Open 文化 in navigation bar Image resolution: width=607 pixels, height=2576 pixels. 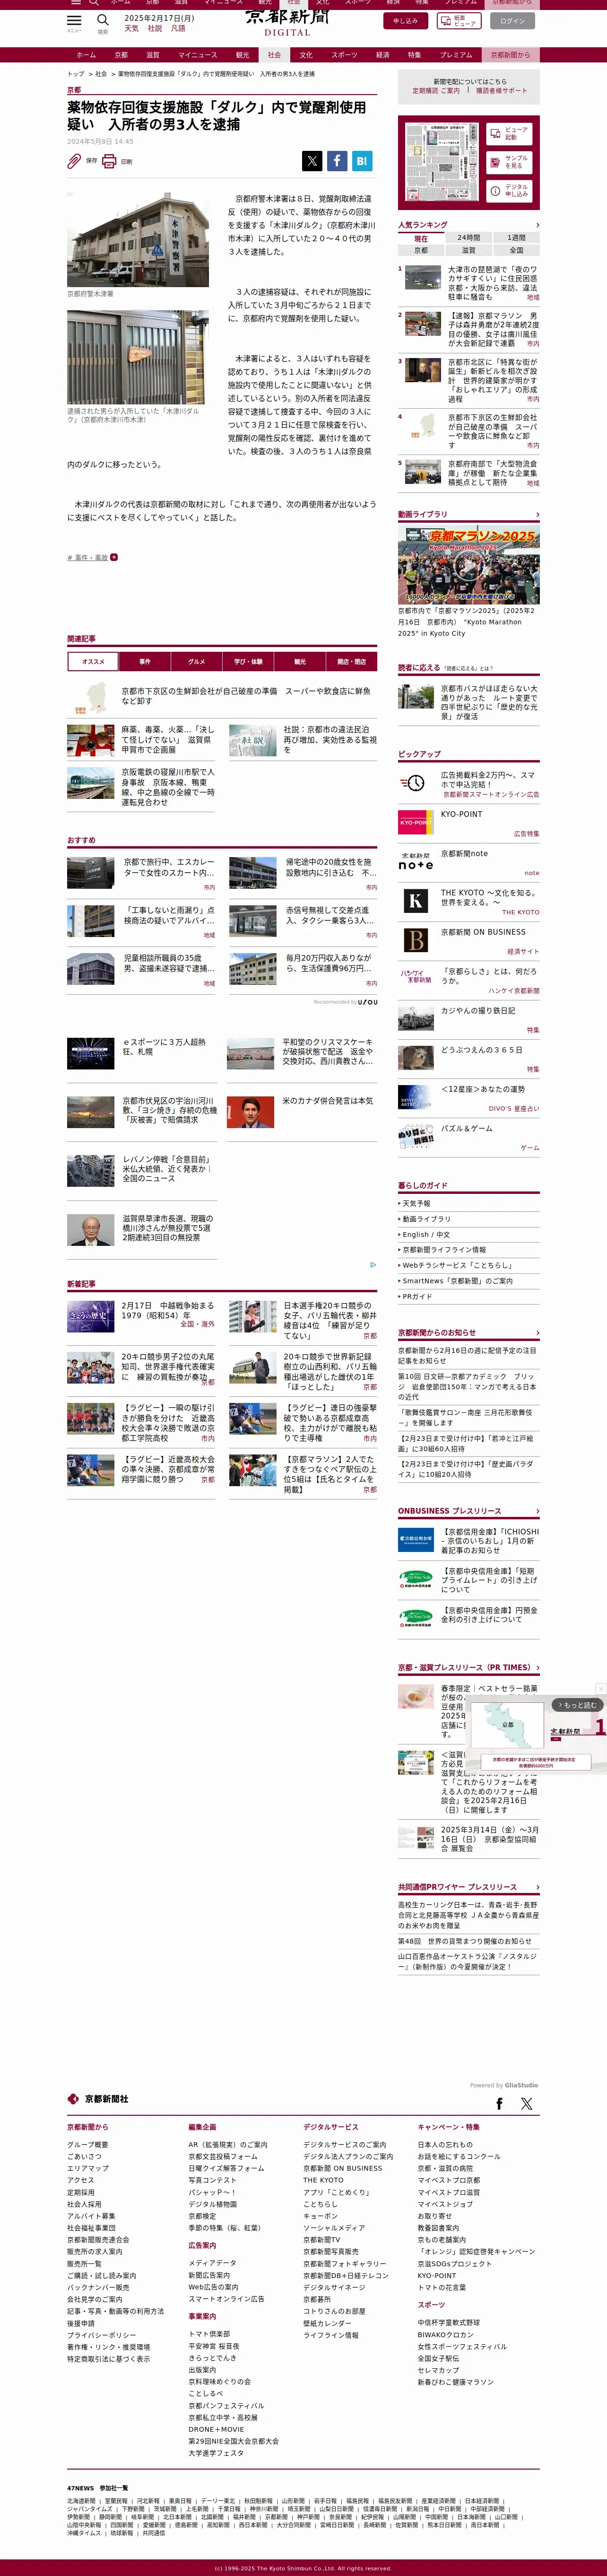[x=306, y=55]
